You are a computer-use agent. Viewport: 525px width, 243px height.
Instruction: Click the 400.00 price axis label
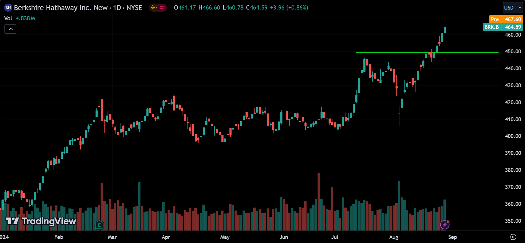(513, 136)
